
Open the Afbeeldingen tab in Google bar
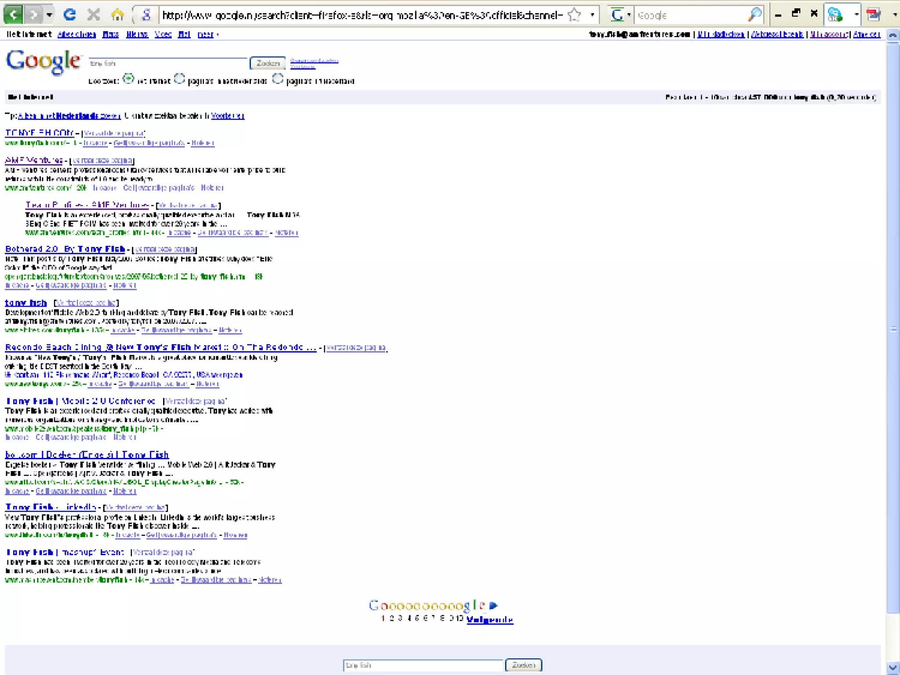coord(76,34)
